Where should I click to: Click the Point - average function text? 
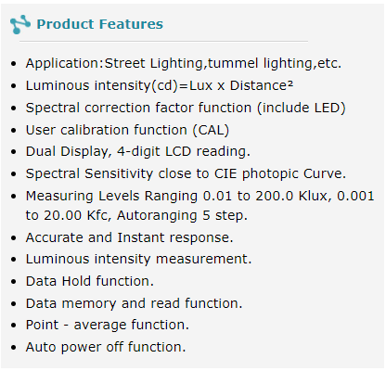tap(108, 325)
